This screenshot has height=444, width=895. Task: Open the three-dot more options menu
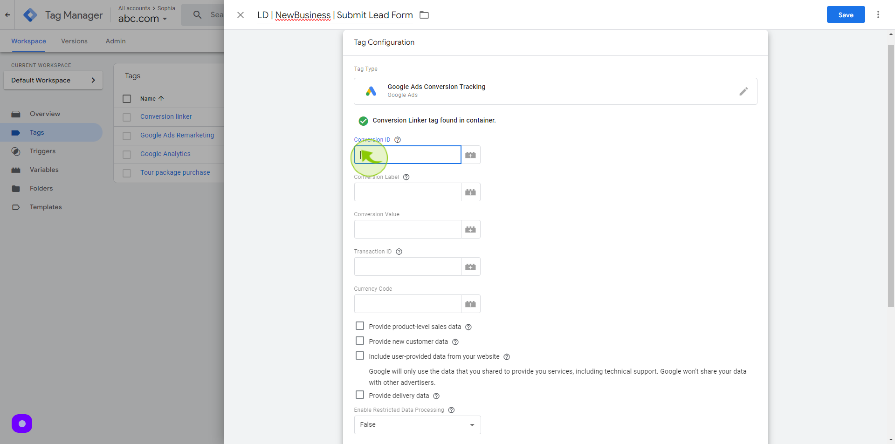[878, 14]
